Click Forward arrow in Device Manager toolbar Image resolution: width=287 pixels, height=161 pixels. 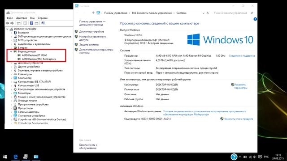pos(12,23)
